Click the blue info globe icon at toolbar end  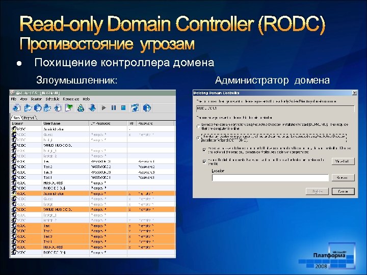click(x=147, y=108)
